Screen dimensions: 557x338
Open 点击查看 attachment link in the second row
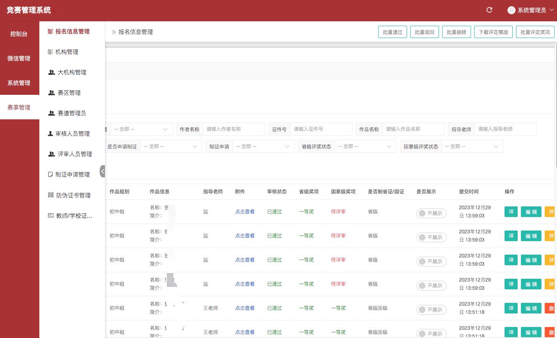(245, 236)
